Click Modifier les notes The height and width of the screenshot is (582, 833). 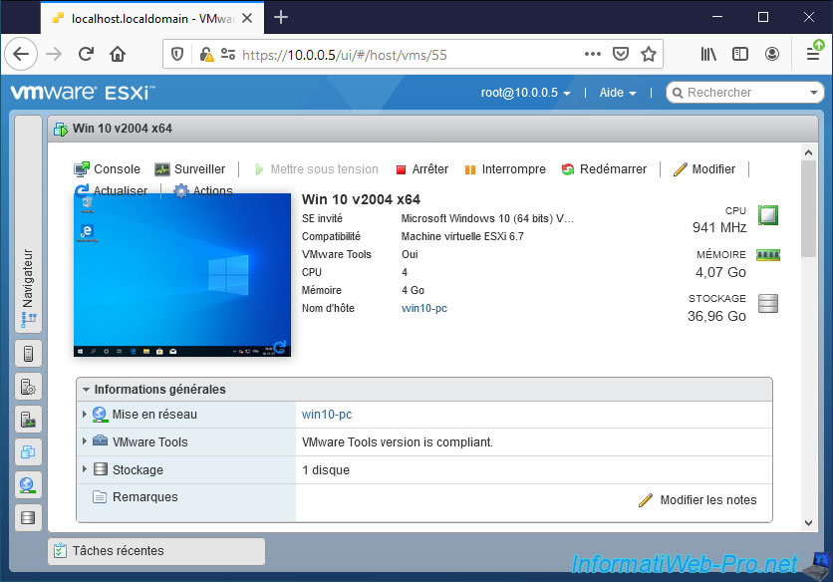[x=698, y=500]
